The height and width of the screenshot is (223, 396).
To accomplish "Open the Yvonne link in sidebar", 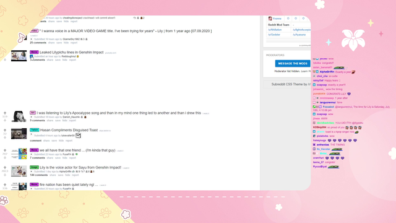I will point(277,19).
